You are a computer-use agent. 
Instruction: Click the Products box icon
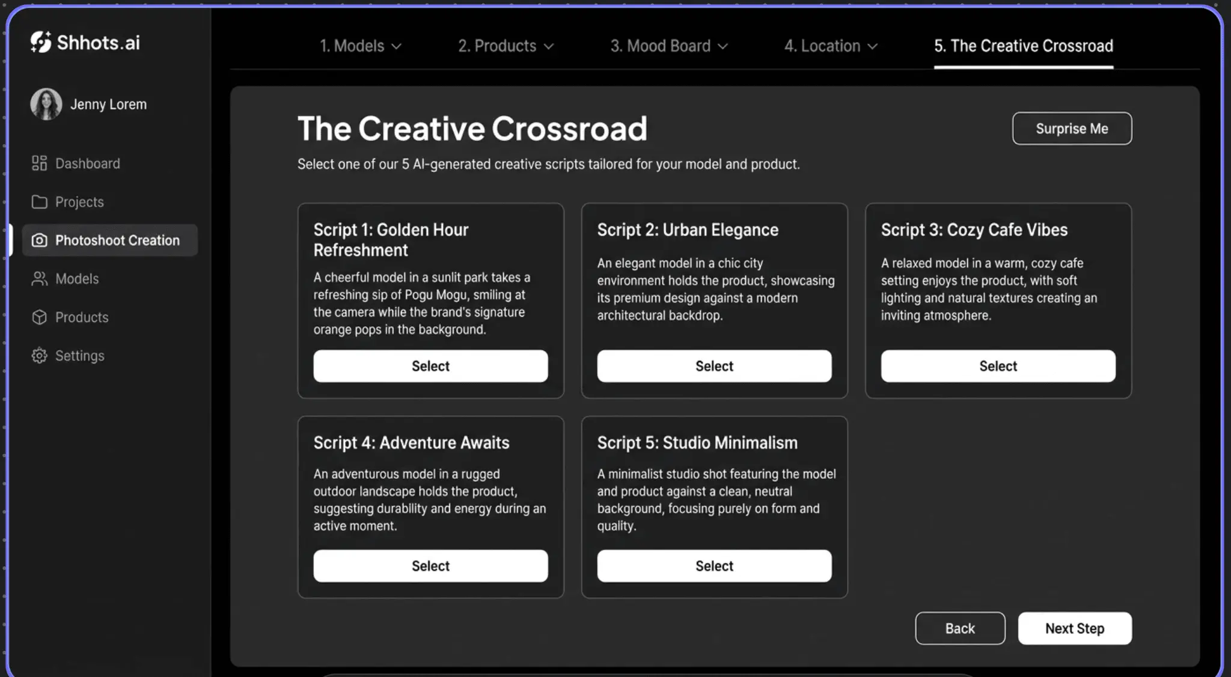click(39, 317)
